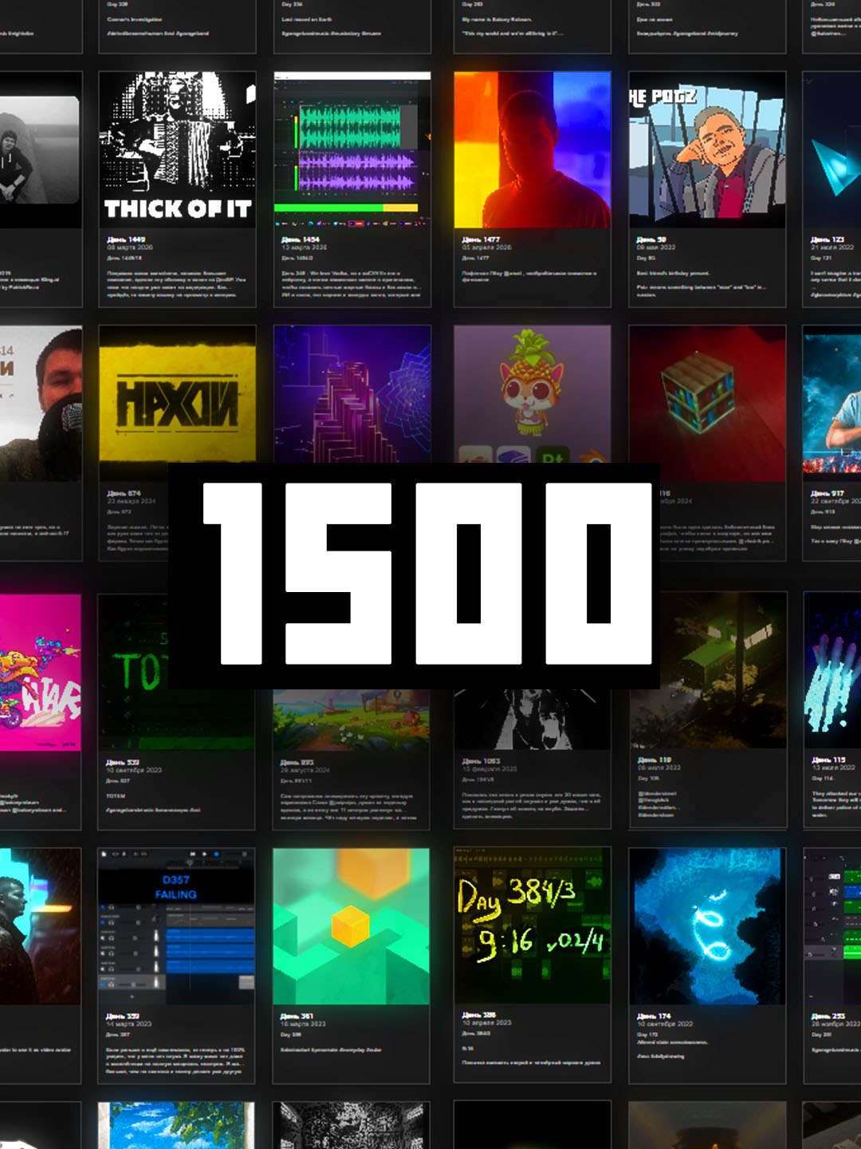
Task: Open the purple neon geometric artwork
Action: click(x=352, y=393)
